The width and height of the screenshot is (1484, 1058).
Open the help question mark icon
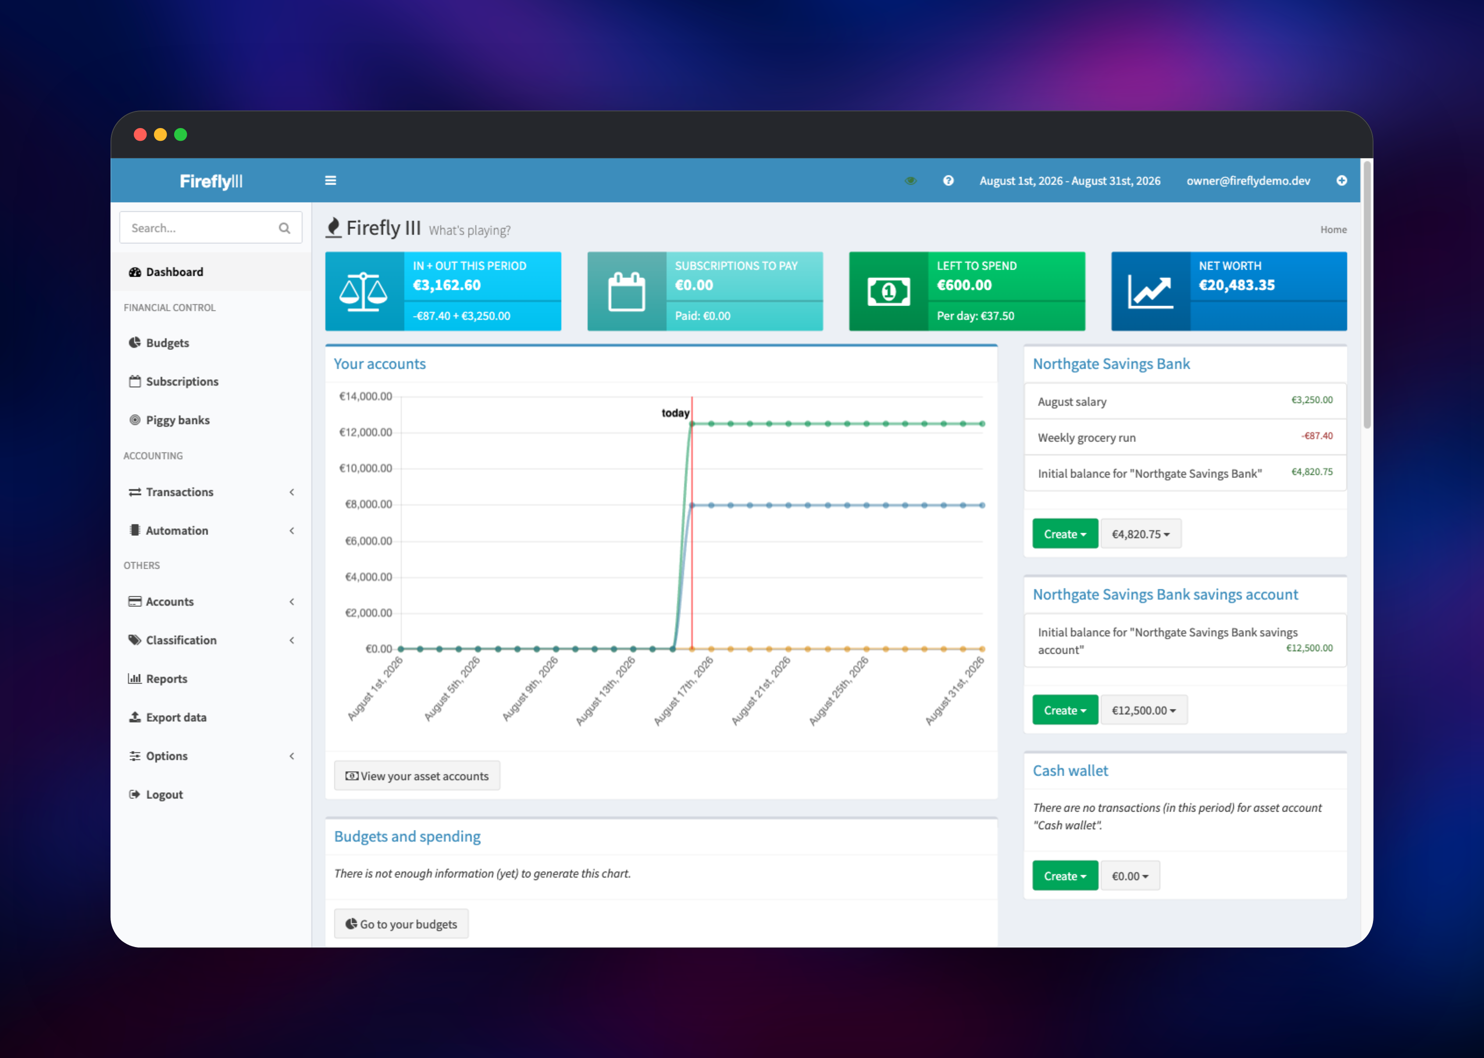click(948, 181)
